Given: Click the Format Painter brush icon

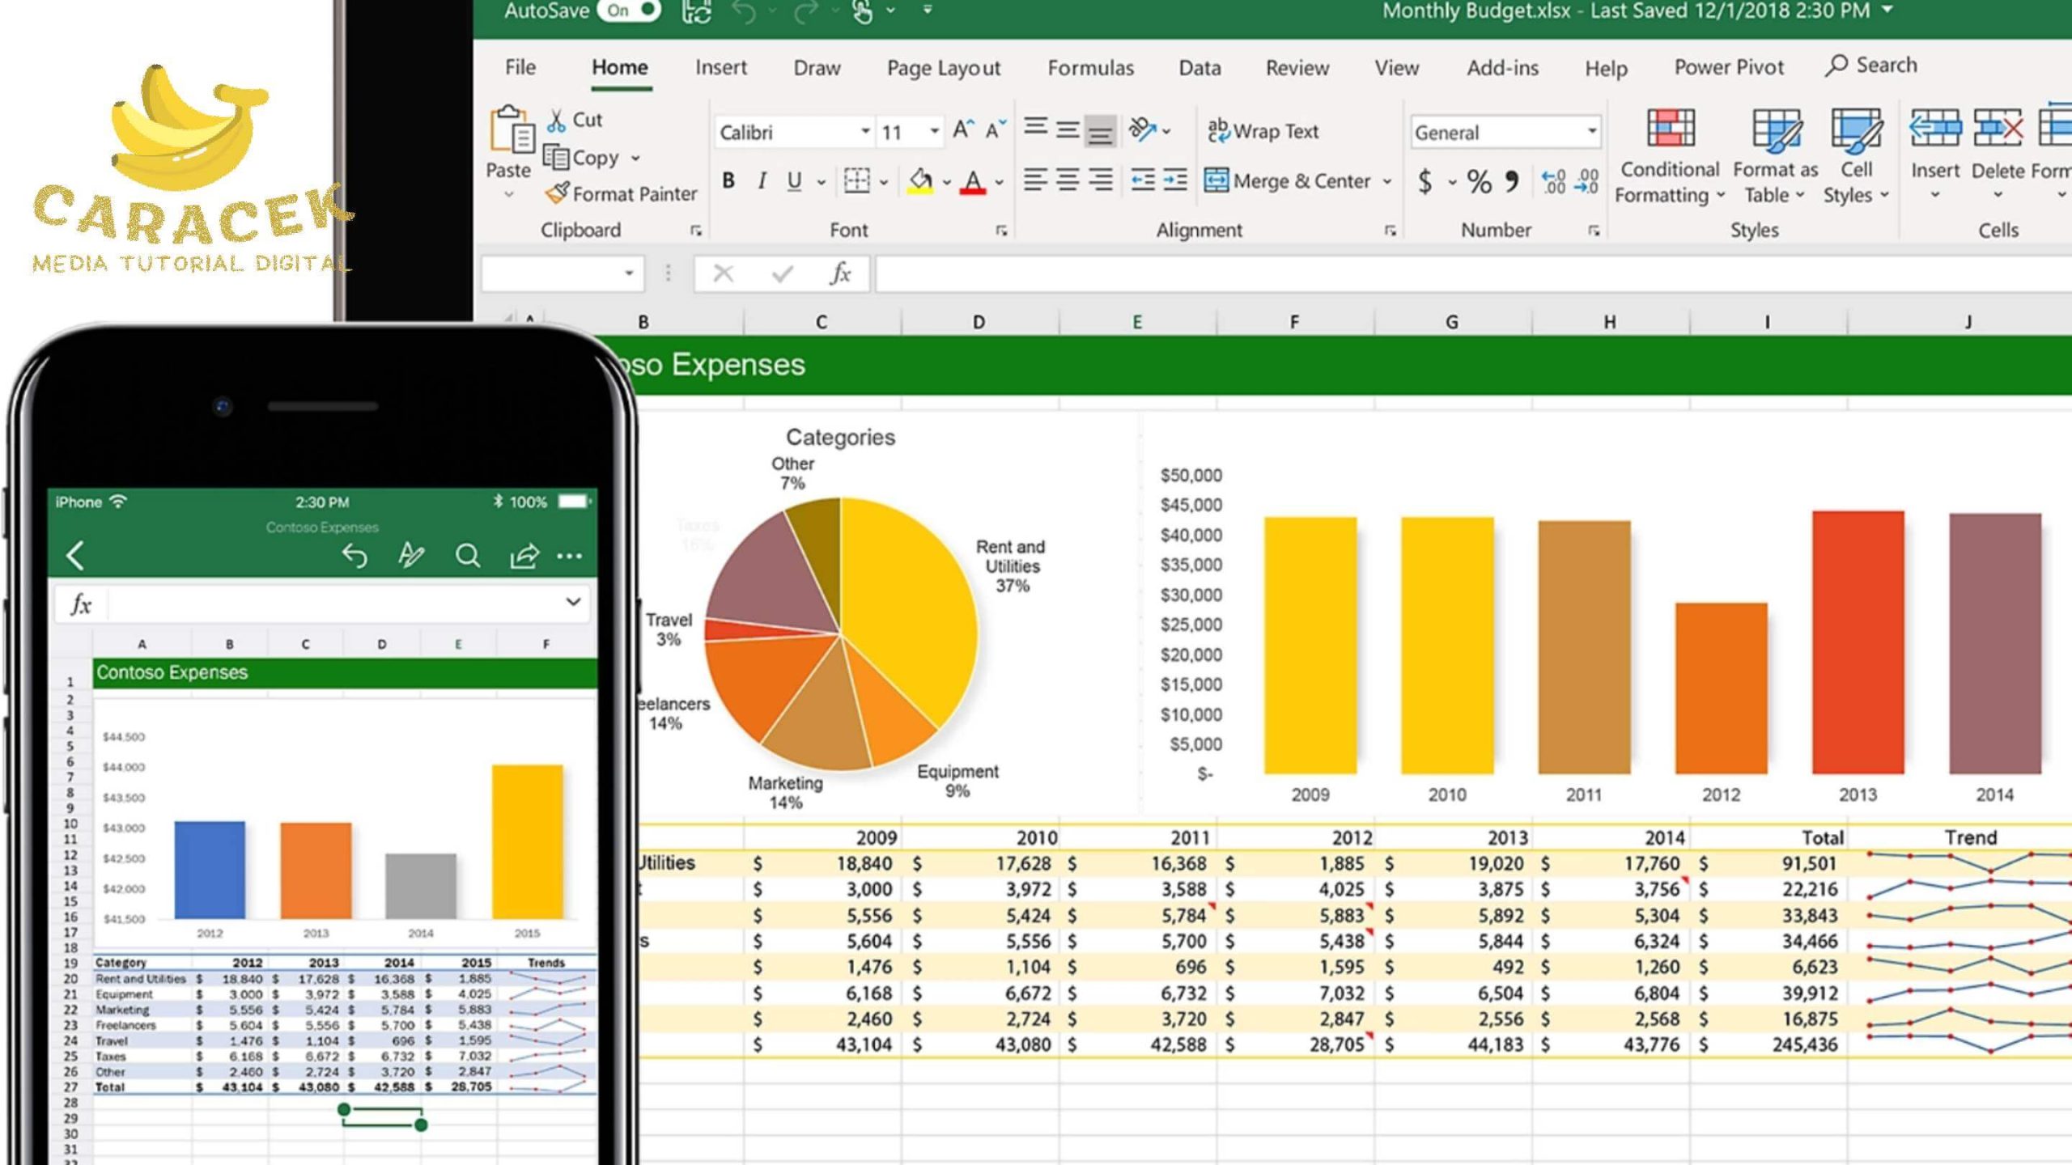Looking at the screenshot, I should click(x=557, y=193).
